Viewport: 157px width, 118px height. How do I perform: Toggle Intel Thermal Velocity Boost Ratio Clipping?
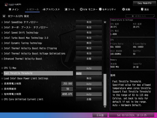(x=89, y=48)
